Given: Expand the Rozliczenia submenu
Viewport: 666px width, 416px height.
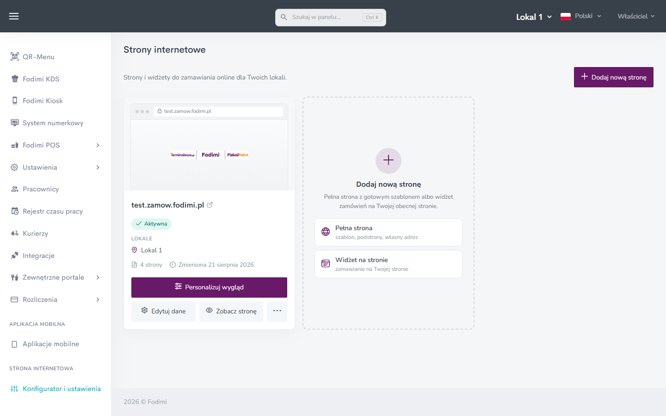Looking at the screenshot, I should 98,300.
